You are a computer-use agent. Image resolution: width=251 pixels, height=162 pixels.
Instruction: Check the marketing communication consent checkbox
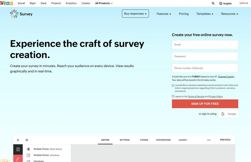173,85
